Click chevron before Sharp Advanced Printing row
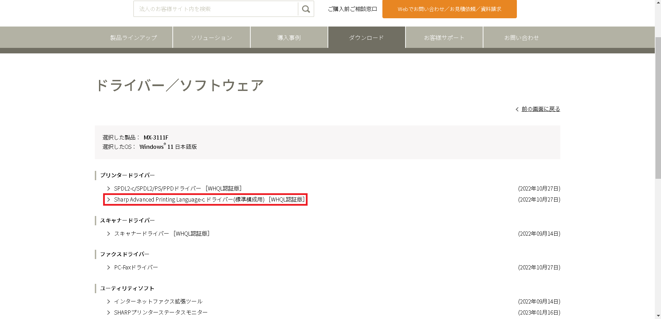 point(109,199)
